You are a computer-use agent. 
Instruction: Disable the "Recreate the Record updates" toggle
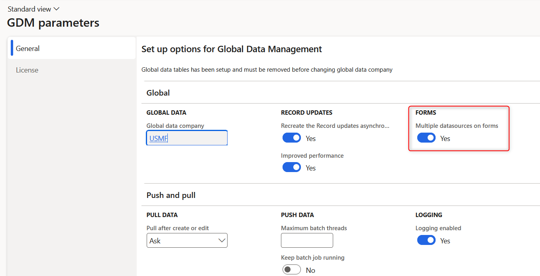(x=292, y=137)
